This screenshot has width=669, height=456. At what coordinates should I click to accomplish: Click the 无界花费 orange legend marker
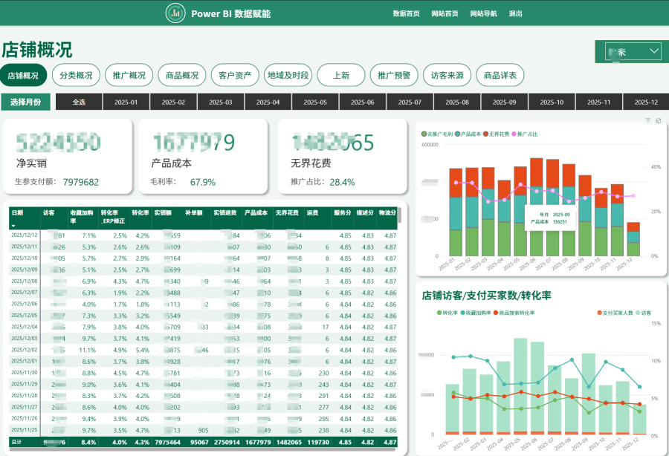point(486,134)
